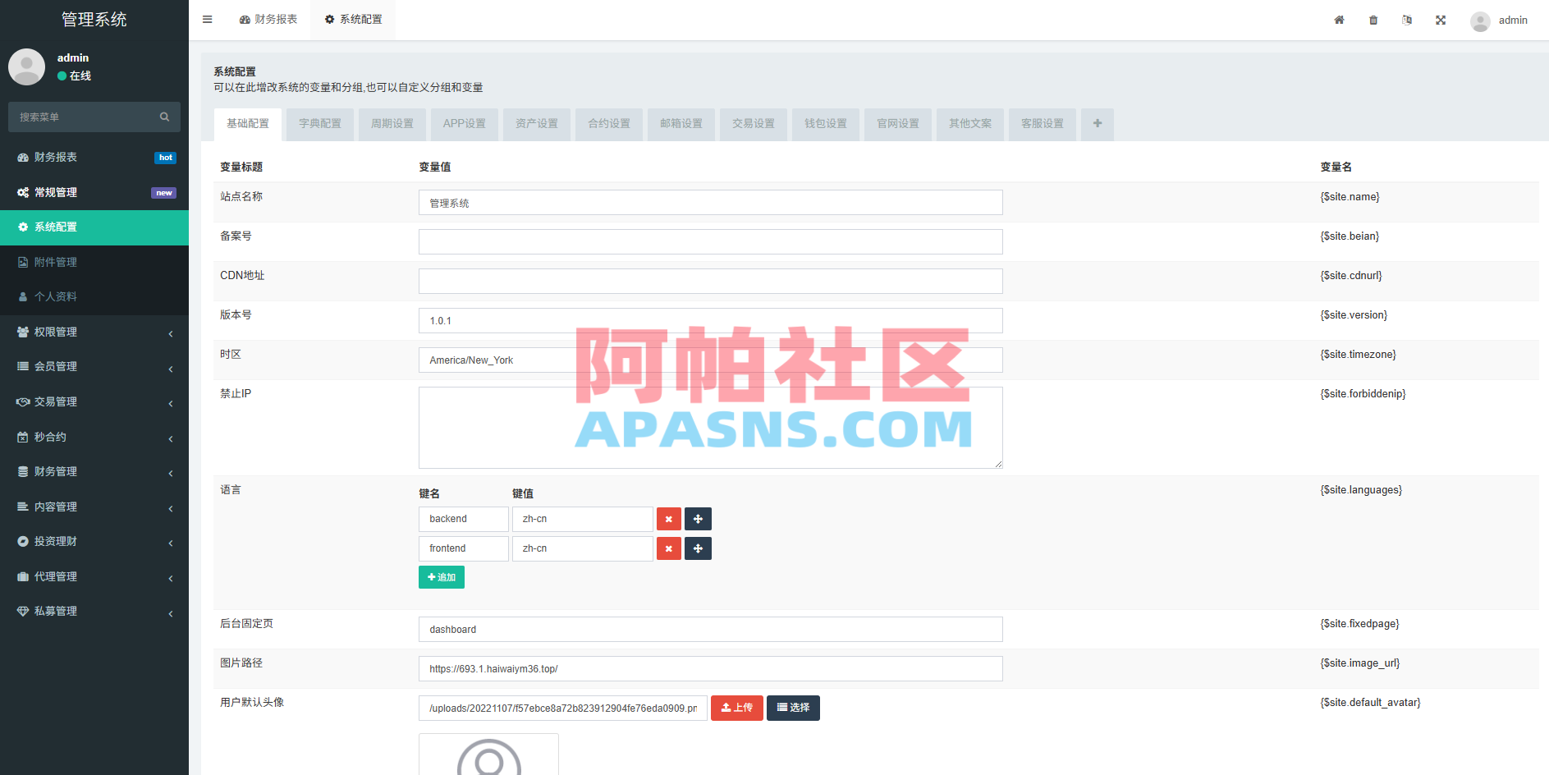Click the move handle on the frontend row

698,548
